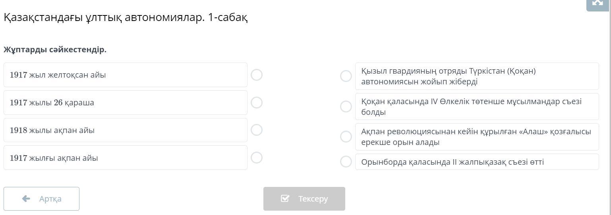The height and width of the screenshot is (215, 611).
Task: Click the 1917 жылғы ақпан айы box
Action: [125, 158]
